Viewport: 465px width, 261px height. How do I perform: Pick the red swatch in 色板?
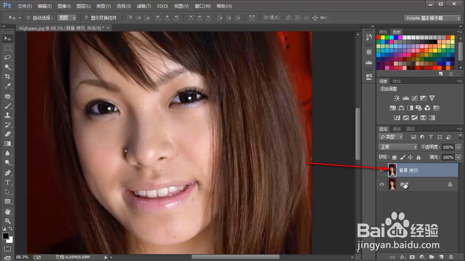tap(379, 38)
